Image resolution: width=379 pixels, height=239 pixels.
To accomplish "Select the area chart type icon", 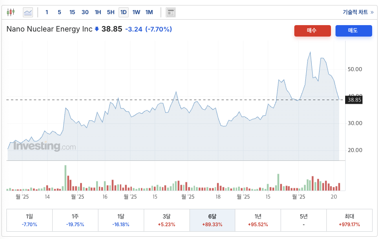I will point(28,12).
